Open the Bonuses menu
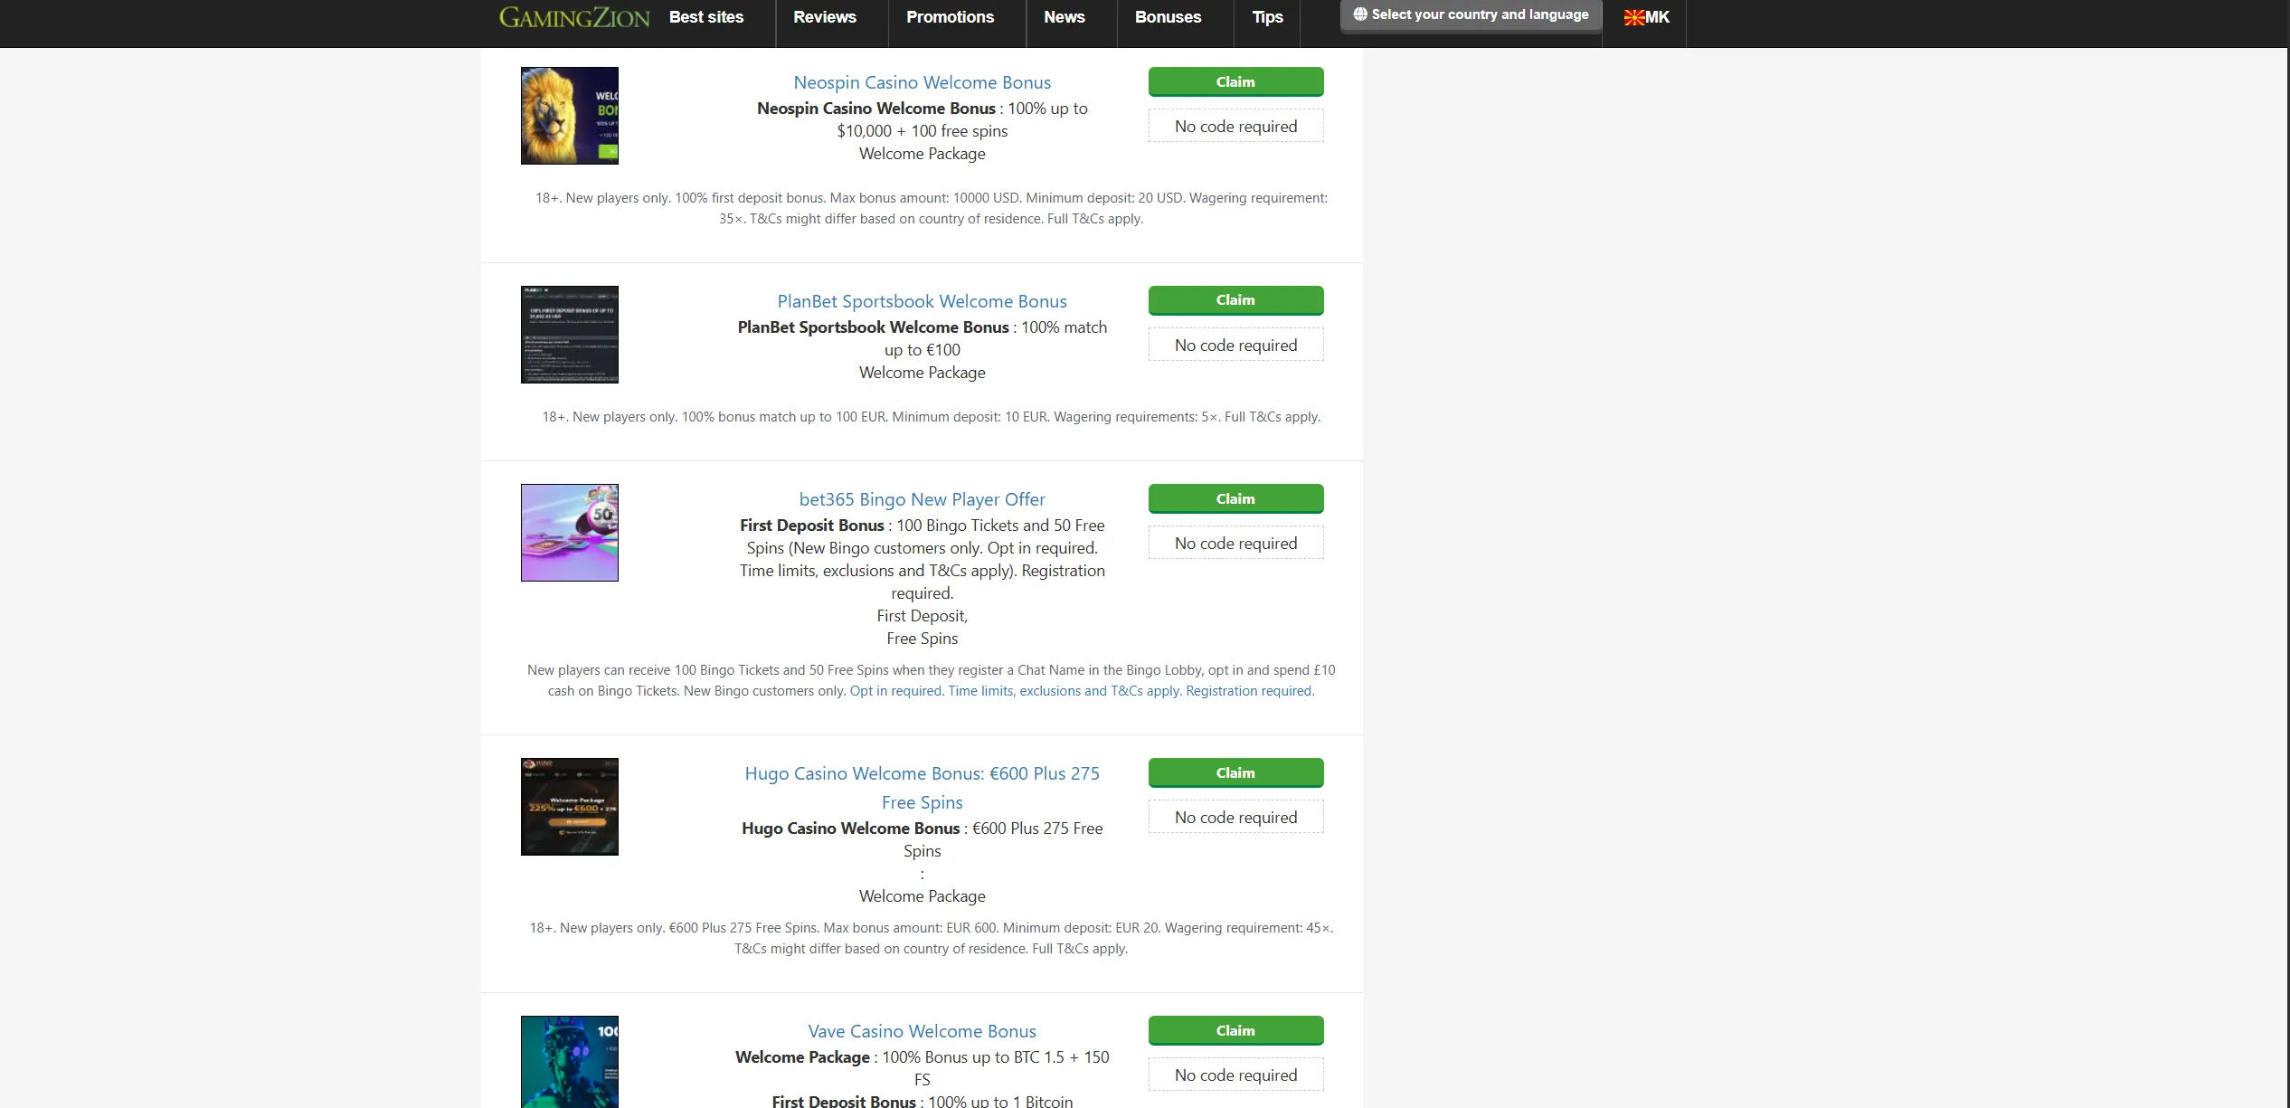This screenshot has width=2290, height=1108. pyautogui.click(x=1169, y=17)
